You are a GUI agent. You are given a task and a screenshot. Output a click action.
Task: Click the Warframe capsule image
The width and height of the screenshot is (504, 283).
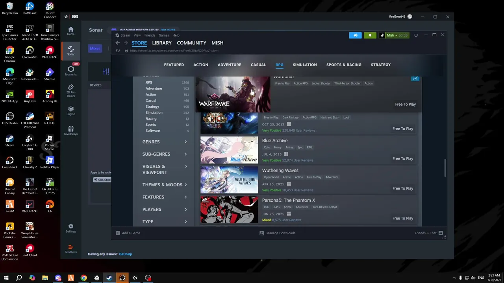(x=233, y=94)
